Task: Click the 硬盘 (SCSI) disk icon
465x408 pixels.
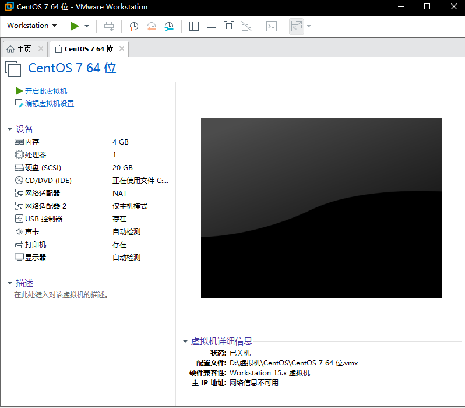Action: tap(19, 168)
